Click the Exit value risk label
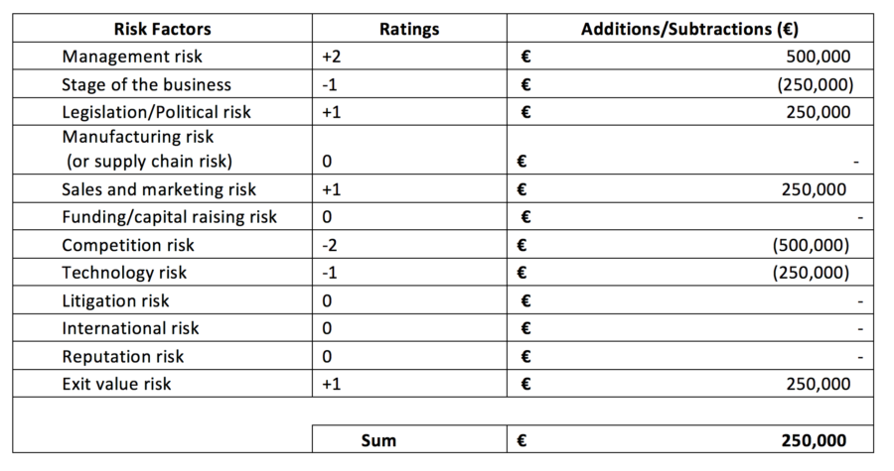The height and width of the screenshot is (471, 894). pyautogui.click(x=116, y=383)
